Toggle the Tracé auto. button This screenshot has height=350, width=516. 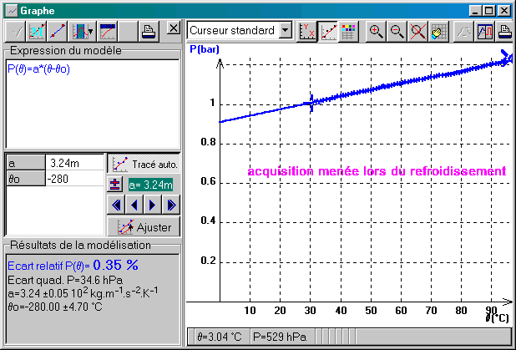click(143, 164)
